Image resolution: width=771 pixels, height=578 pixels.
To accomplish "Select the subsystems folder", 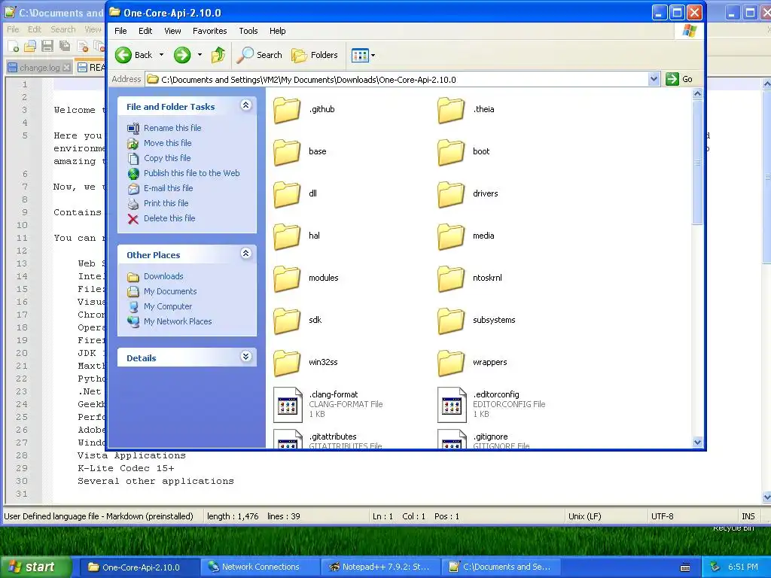I will (477, 321).
